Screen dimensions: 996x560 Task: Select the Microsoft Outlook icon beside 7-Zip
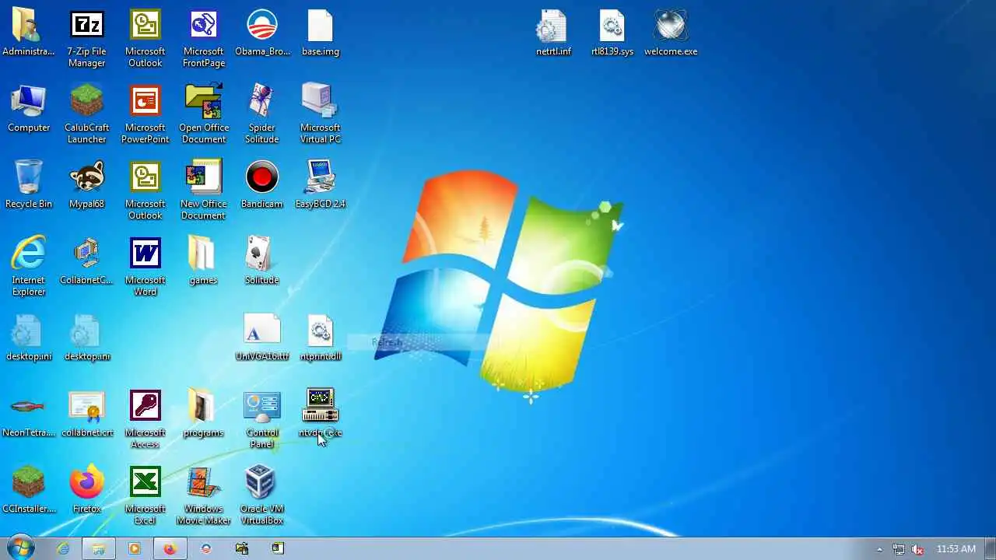point(145,38)
